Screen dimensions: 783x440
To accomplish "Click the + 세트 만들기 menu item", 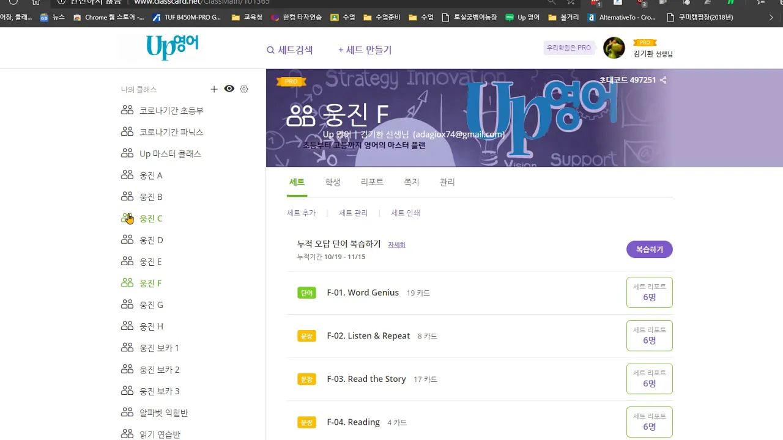I will click(365, 50).
